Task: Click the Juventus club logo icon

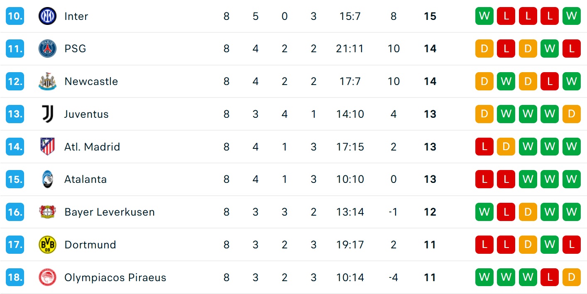Action: [47, 114]
